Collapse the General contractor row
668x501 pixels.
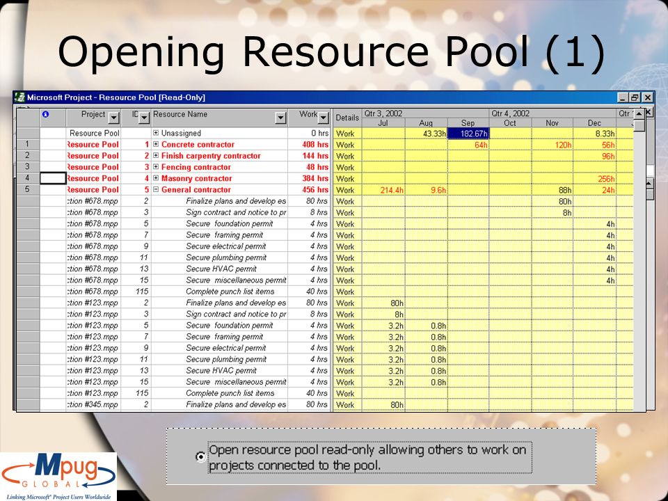pyautogui.click(x=156, y=189)
